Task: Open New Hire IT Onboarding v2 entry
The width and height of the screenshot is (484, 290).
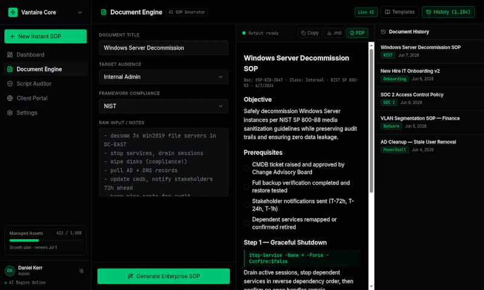Action: 430,75
